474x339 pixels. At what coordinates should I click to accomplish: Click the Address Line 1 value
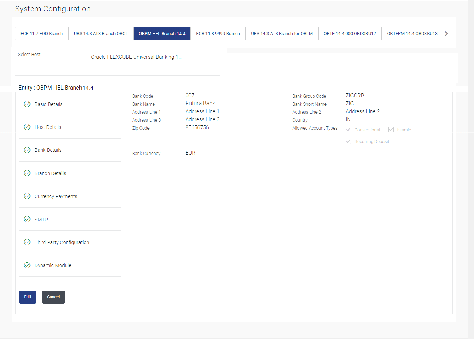[x=202, y=111]
